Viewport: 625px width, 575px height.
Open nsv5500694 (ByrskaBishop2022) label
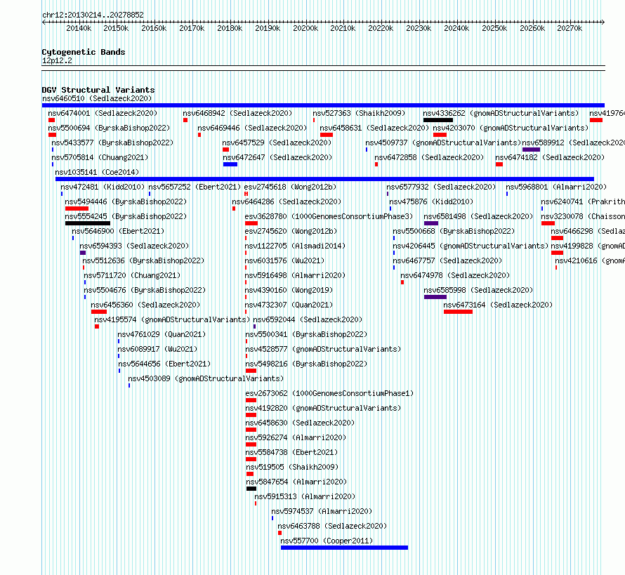coord(109,128)
